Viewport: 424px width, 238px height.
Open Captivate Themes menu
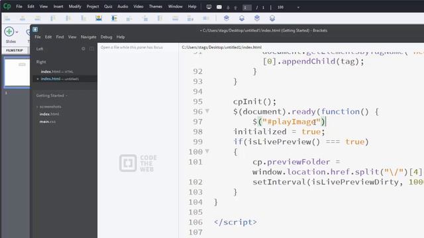click(x=156, y=7)
